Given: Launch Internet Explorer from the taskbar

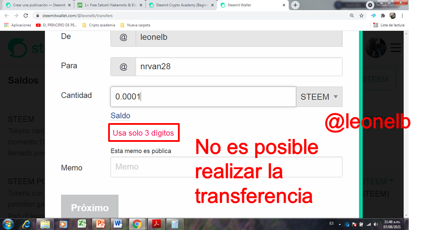Looking at the screenshot, I should click(26, 224).
